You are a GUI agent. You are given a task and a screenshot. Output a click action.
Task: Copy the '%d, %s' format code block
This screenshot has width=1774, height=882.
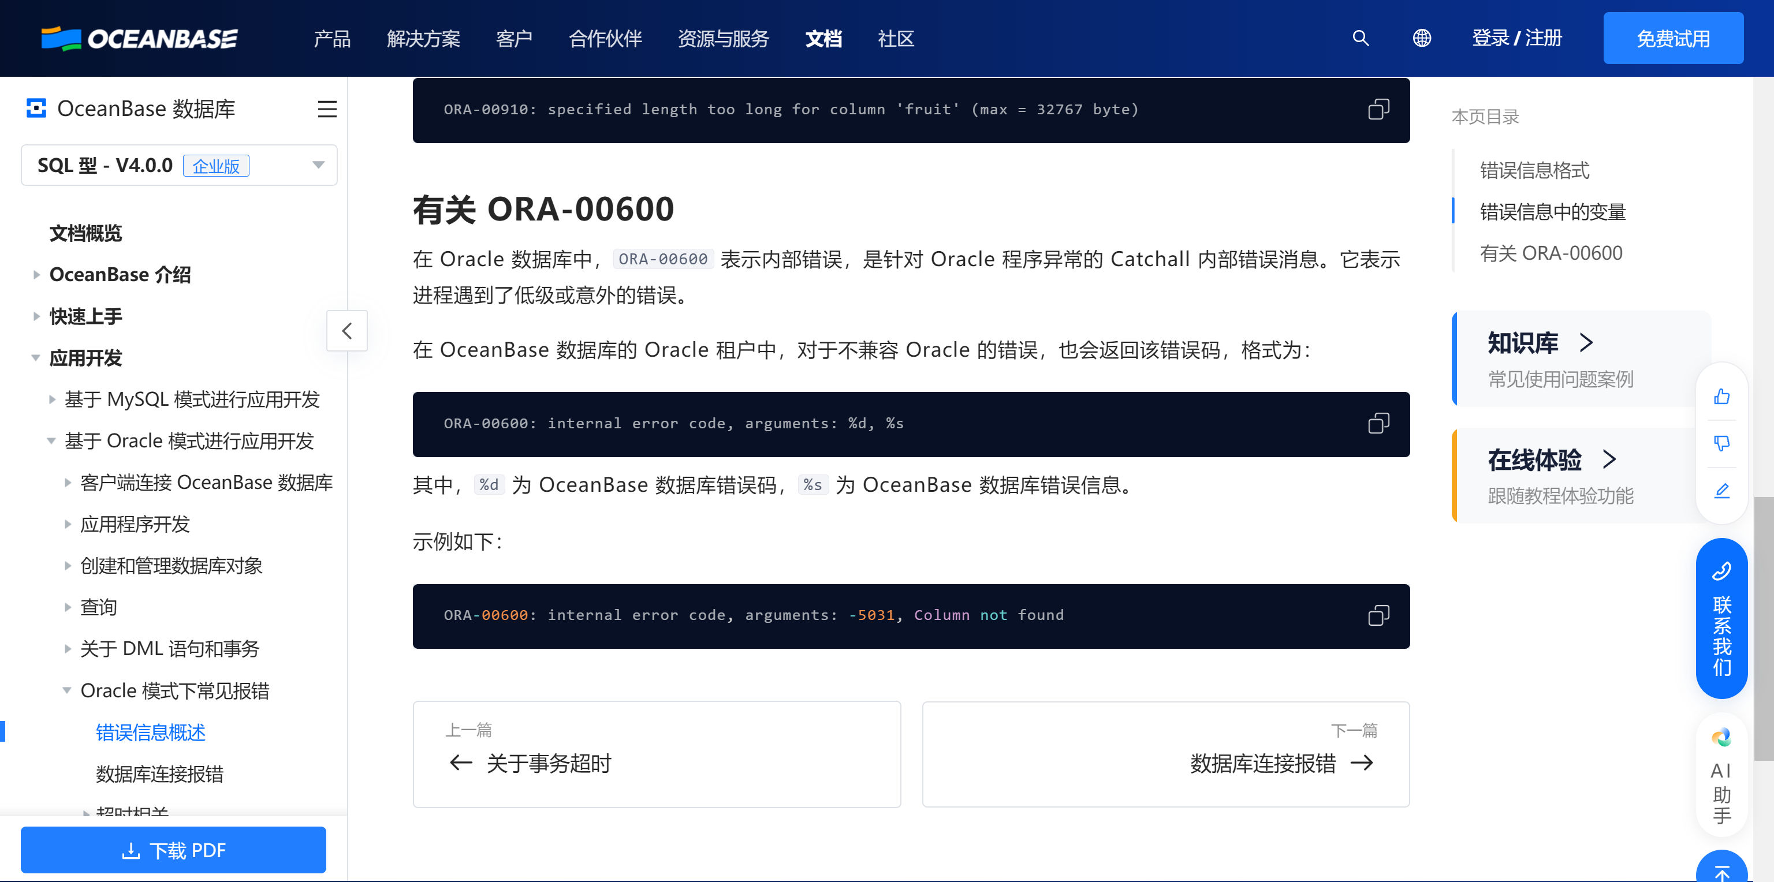[x=1378, y=423]
